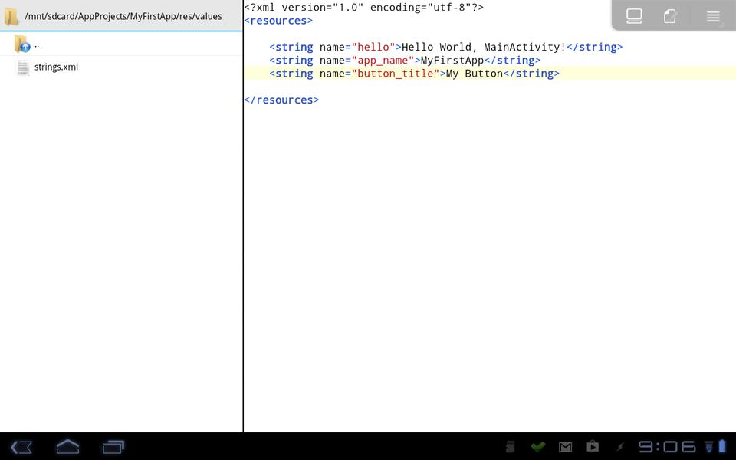Tap the clock showing 9:06
This screenshot has height=460, width=736.
[x=667, y=446]
